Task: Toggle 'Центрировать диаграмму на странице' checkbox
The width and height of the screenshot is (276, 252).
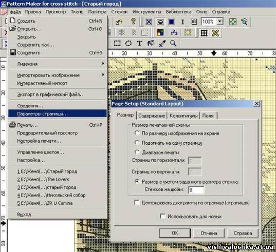Action: pyautogui.click(x=137, y=202)
